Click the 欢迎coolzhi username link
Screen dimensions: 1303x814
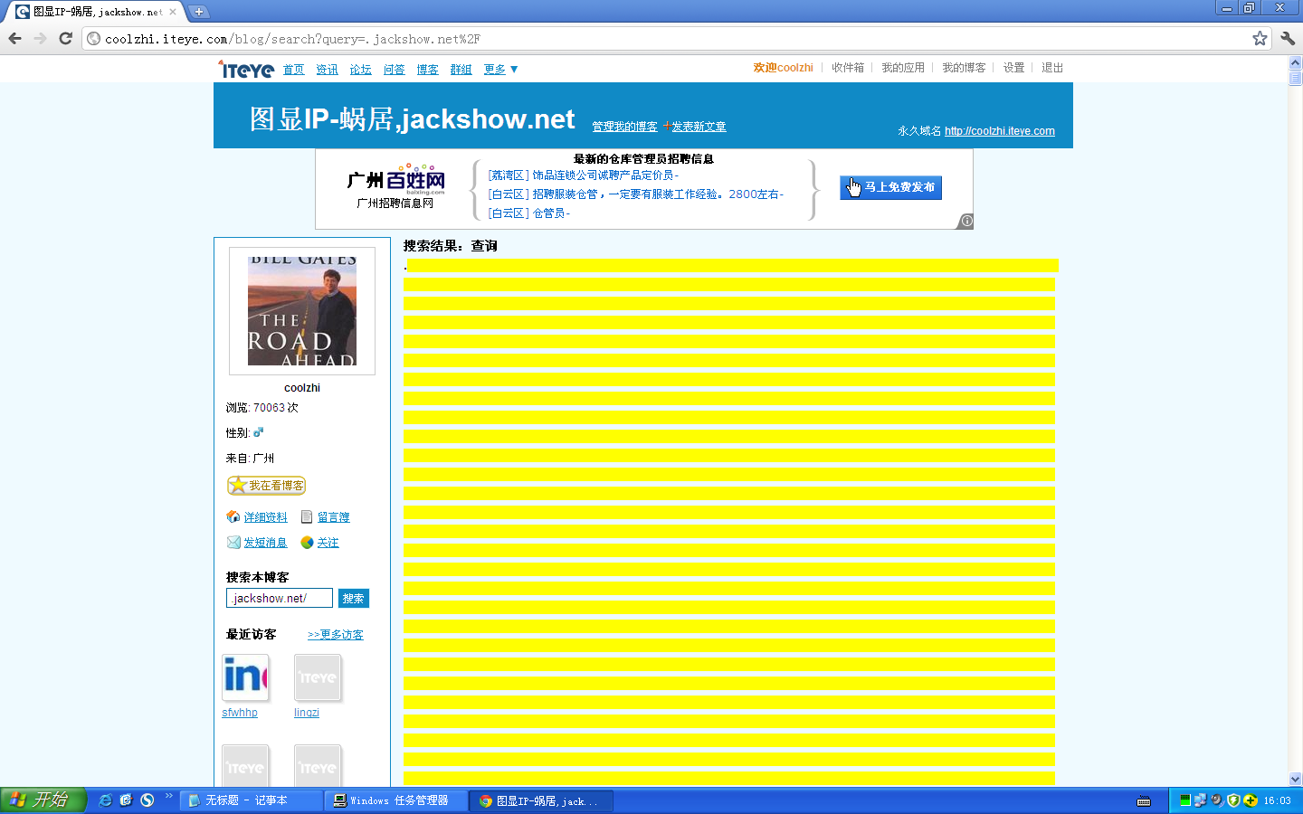(x=784, y=68)
